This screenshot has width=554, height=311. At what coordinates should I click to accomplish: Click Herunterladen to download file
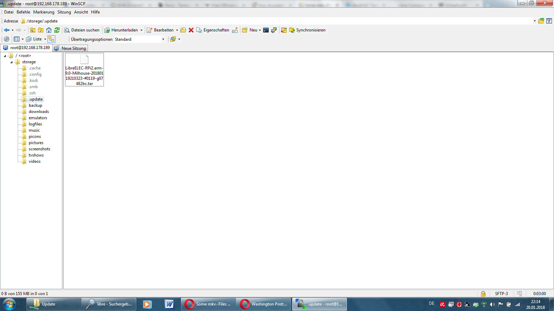(x=121, y=30)
